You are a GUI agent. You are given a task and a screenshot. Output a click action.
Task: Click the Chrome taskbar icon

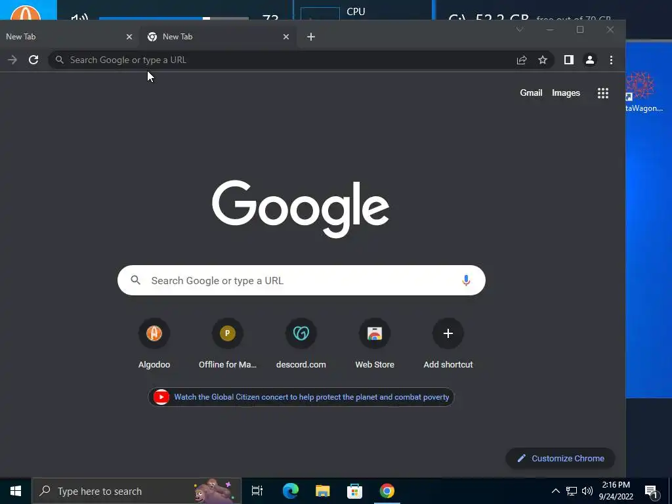(x=387, y=491)
